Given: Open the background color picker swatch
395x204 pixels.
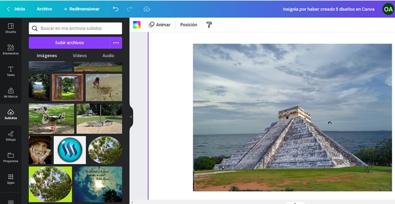Looking at the screenshot, I should point(136,25).
